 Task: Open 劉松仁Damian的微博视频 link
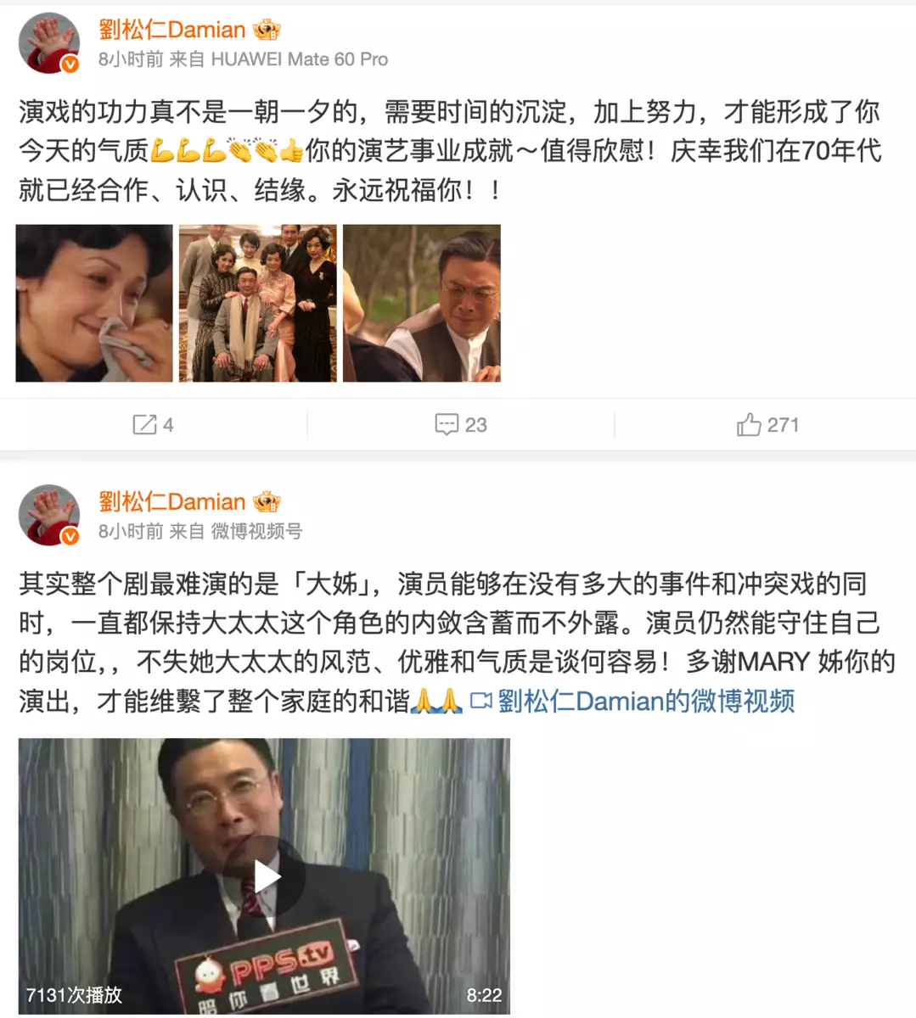pos(646,701)
